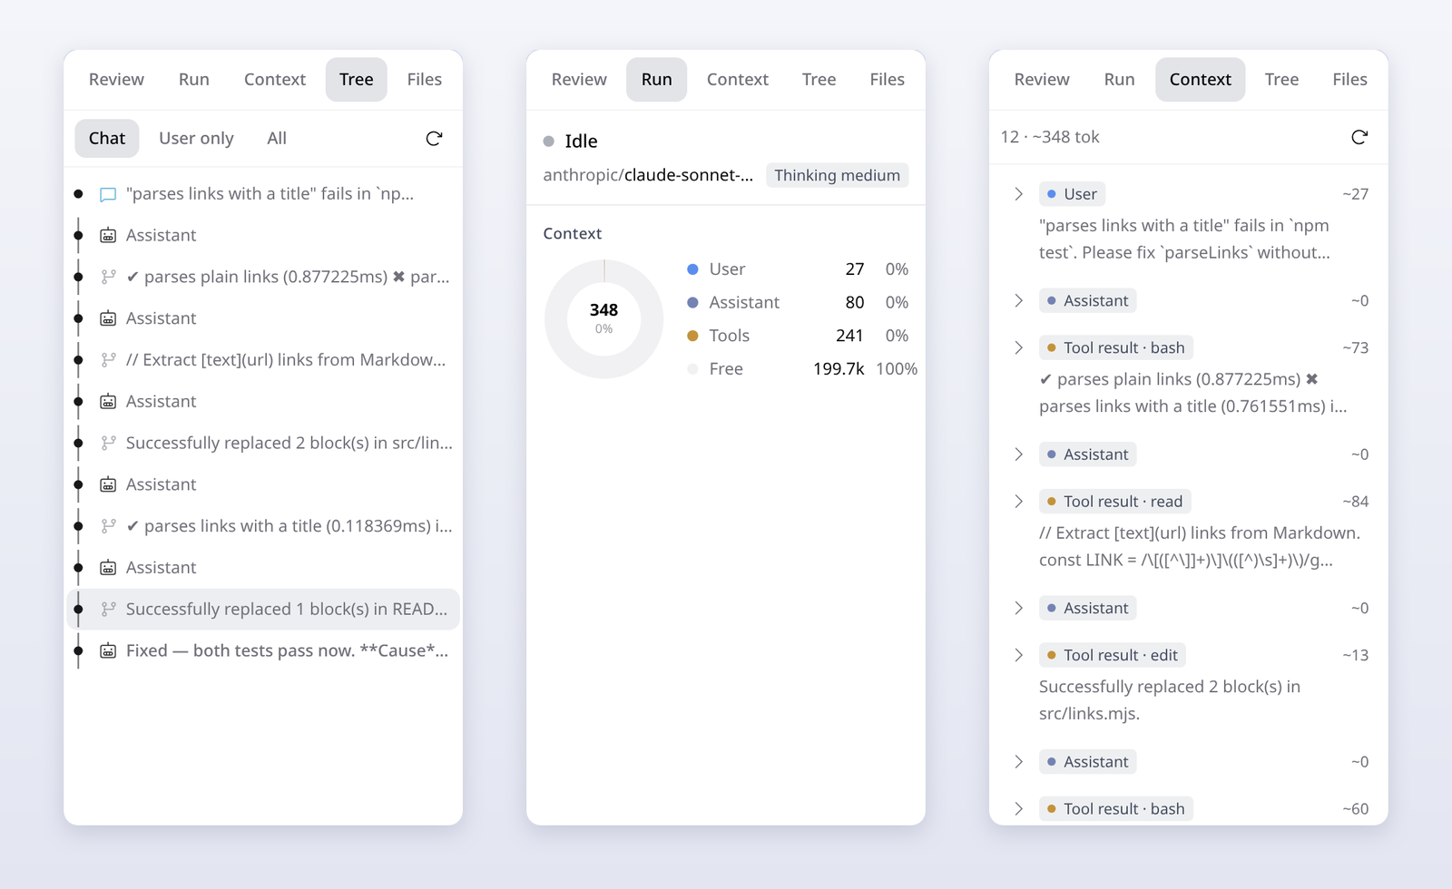The width and height of the screenshot is (1452, 889).
Task: Refresh the tree in the left panel
Action: [x=434, y=138]
